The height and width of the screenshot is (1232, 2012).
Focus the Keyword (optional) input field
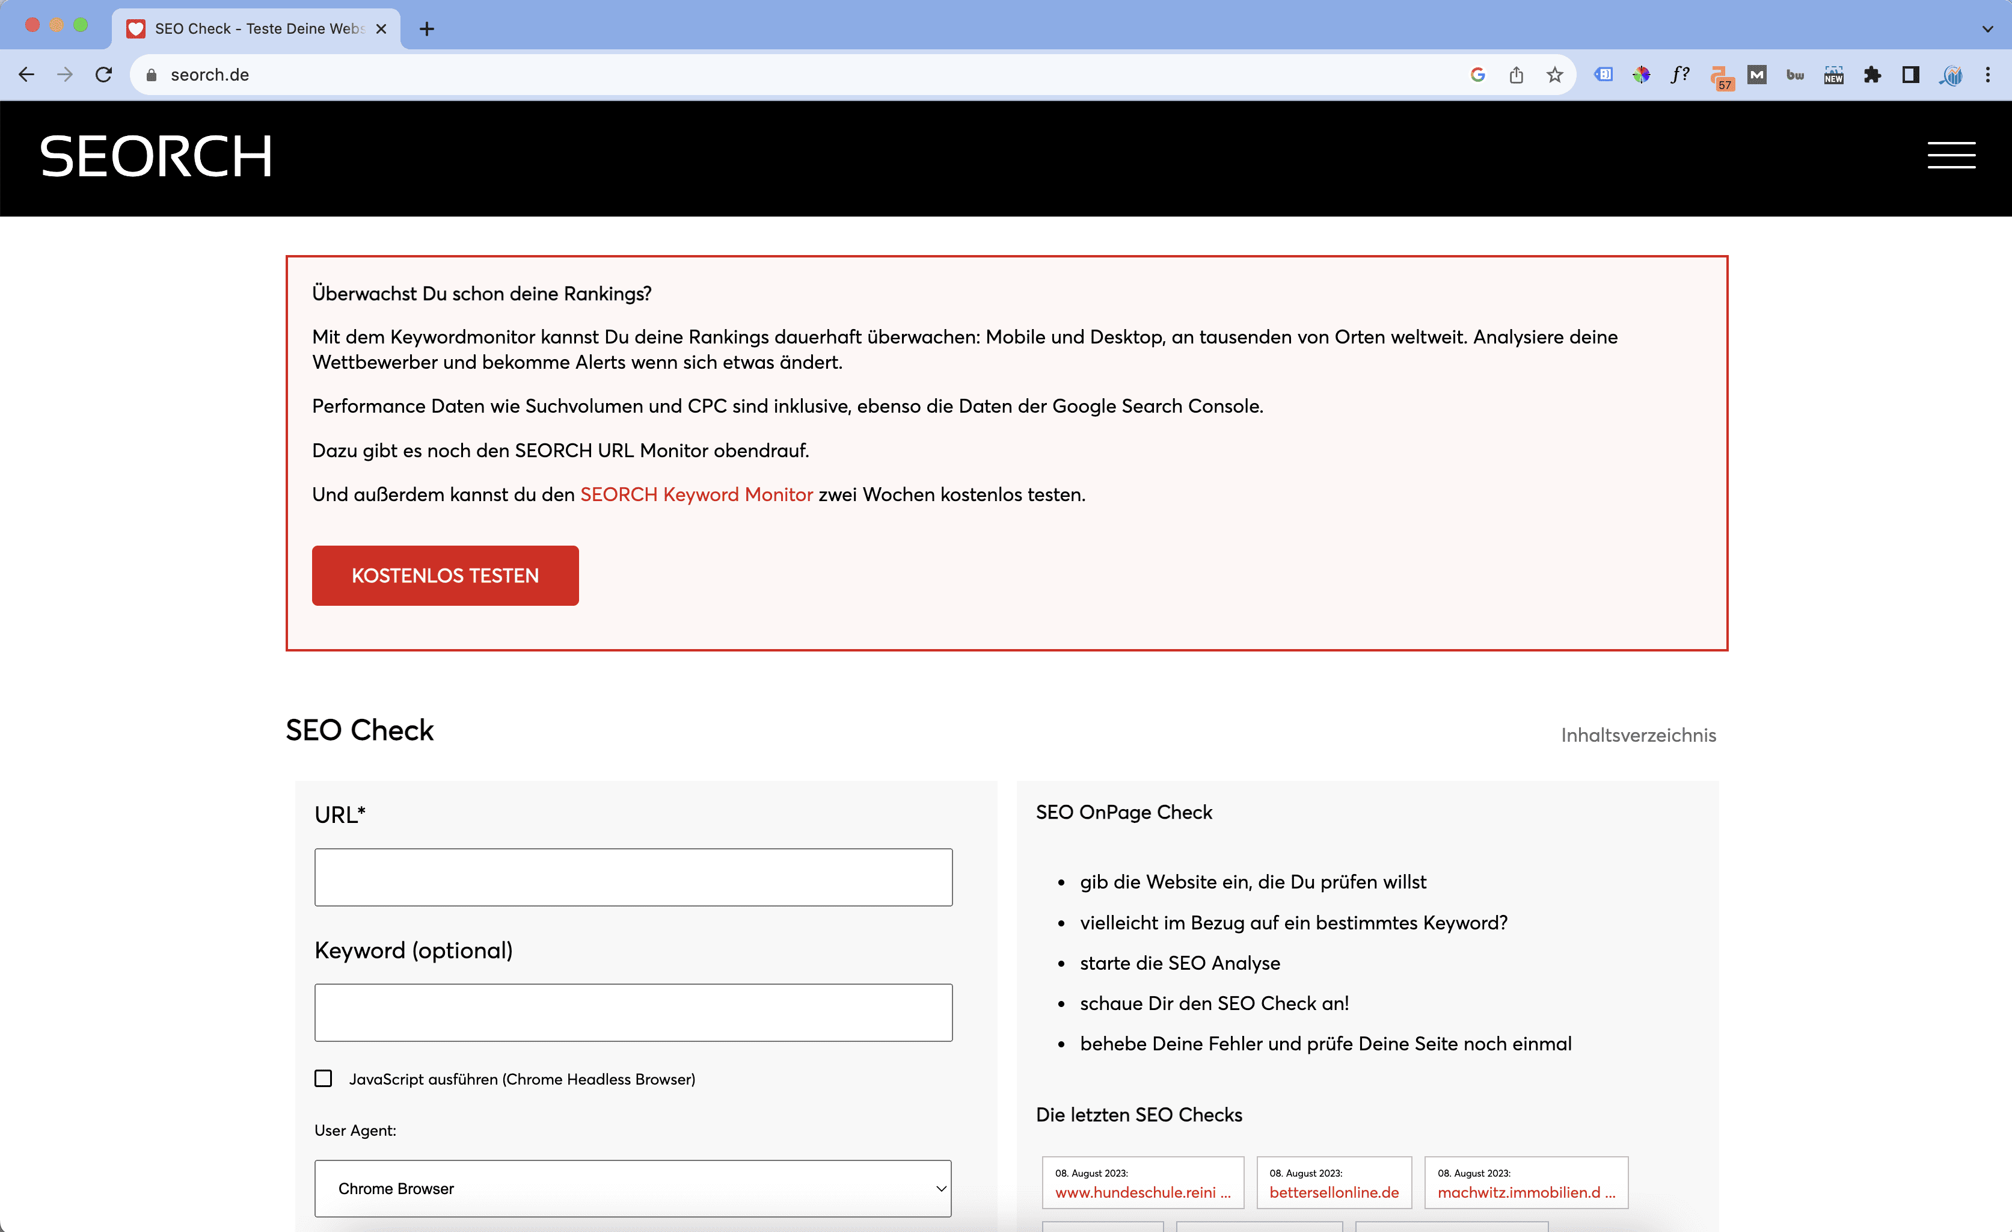pos(633,1012)
